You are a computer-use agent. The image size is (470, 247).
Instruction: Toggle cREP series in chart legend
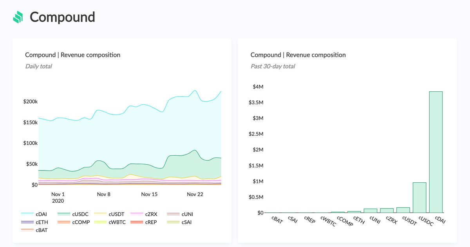point(145,222)
